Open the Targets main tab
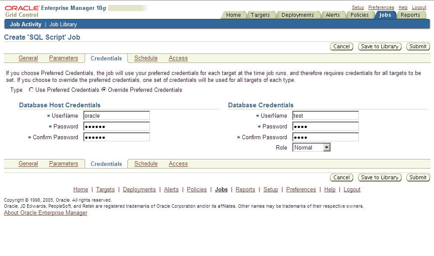 point(260,15)
